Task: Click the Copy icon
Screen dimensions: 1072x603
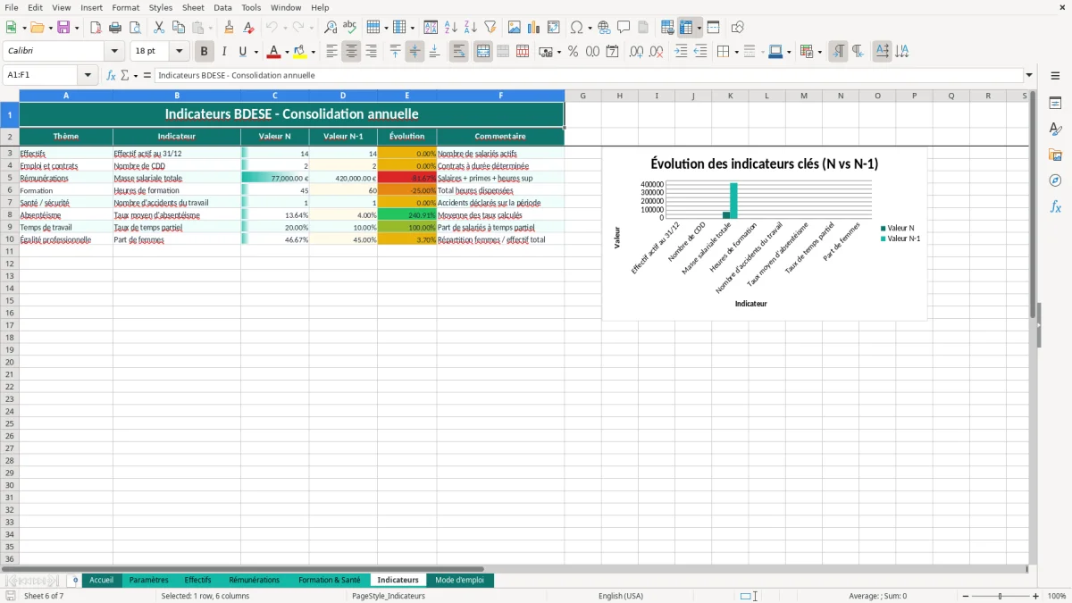Action: (179, 28)
